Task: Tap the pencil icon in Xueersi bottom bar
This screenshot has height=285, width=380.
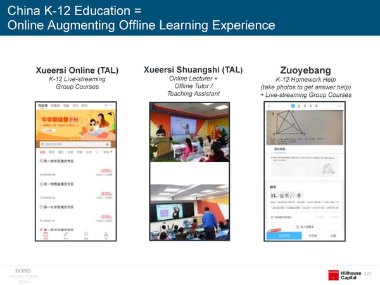Action: pos(65,237)
